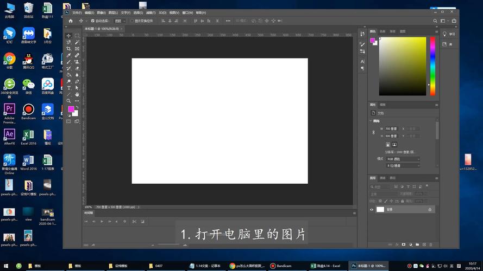Image resolution: width=483 pixels, height=271 pixels.
Task: Select the Paint Bucket tool
Action: point(68,75)
